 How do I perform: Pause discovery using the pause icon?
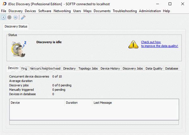click(15, 17)
